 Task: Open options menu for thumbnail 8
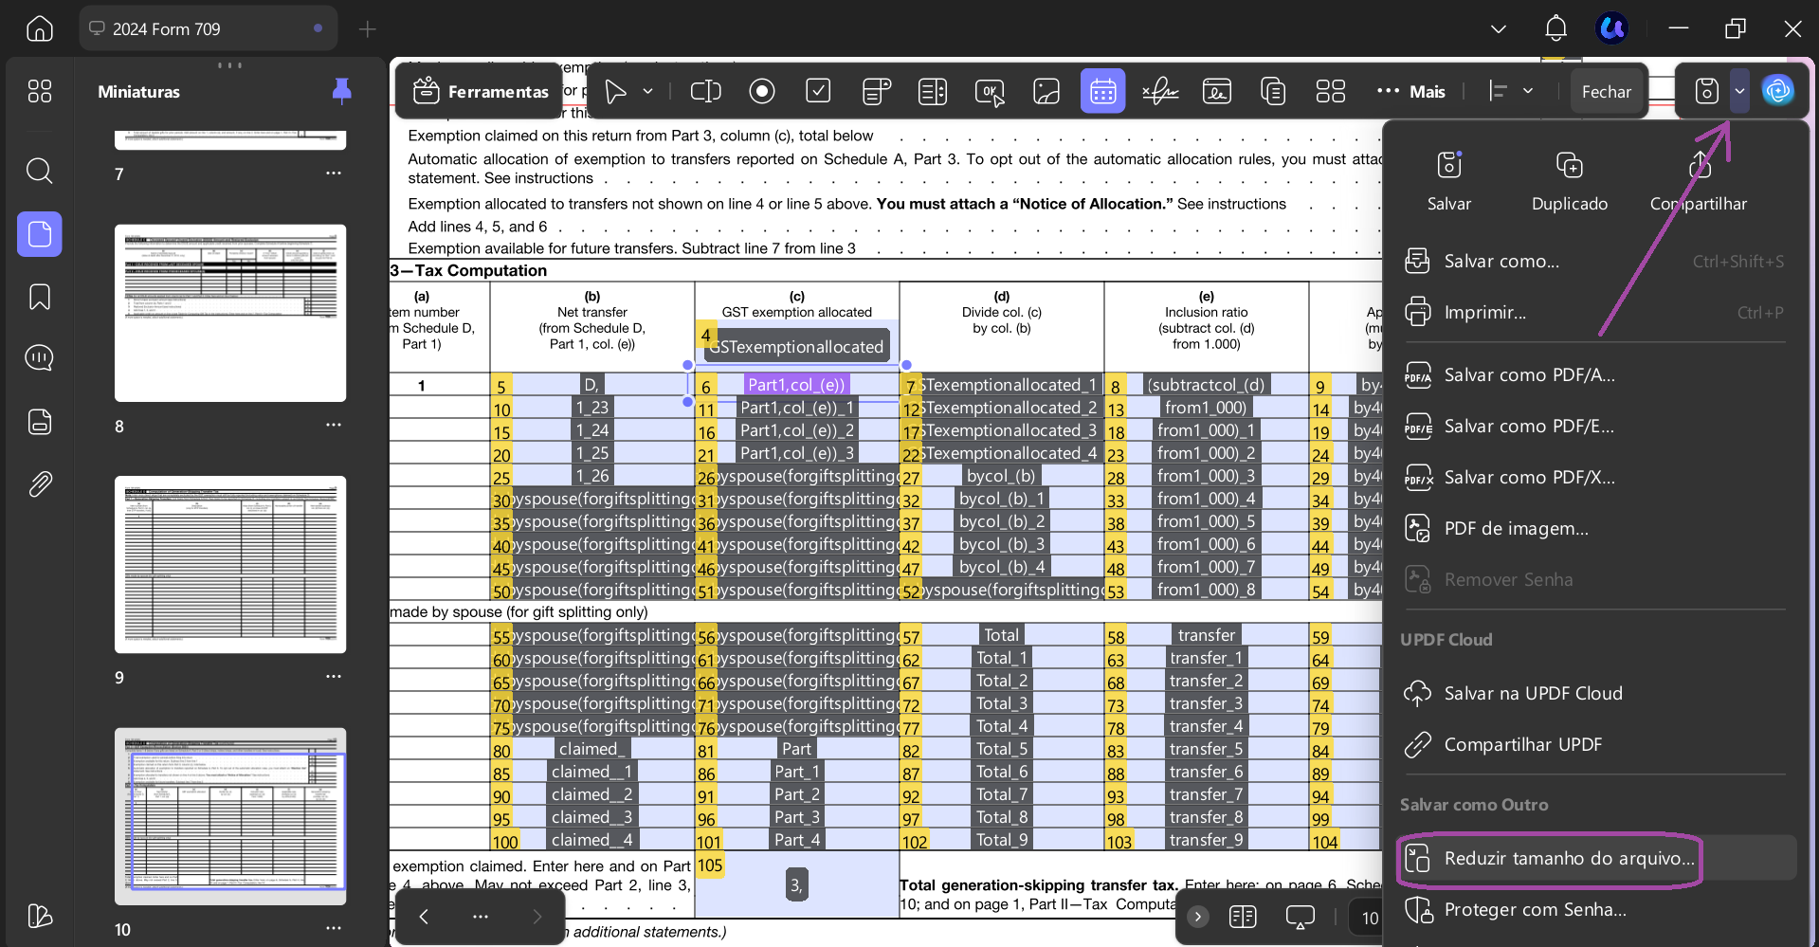click(334, 425)
